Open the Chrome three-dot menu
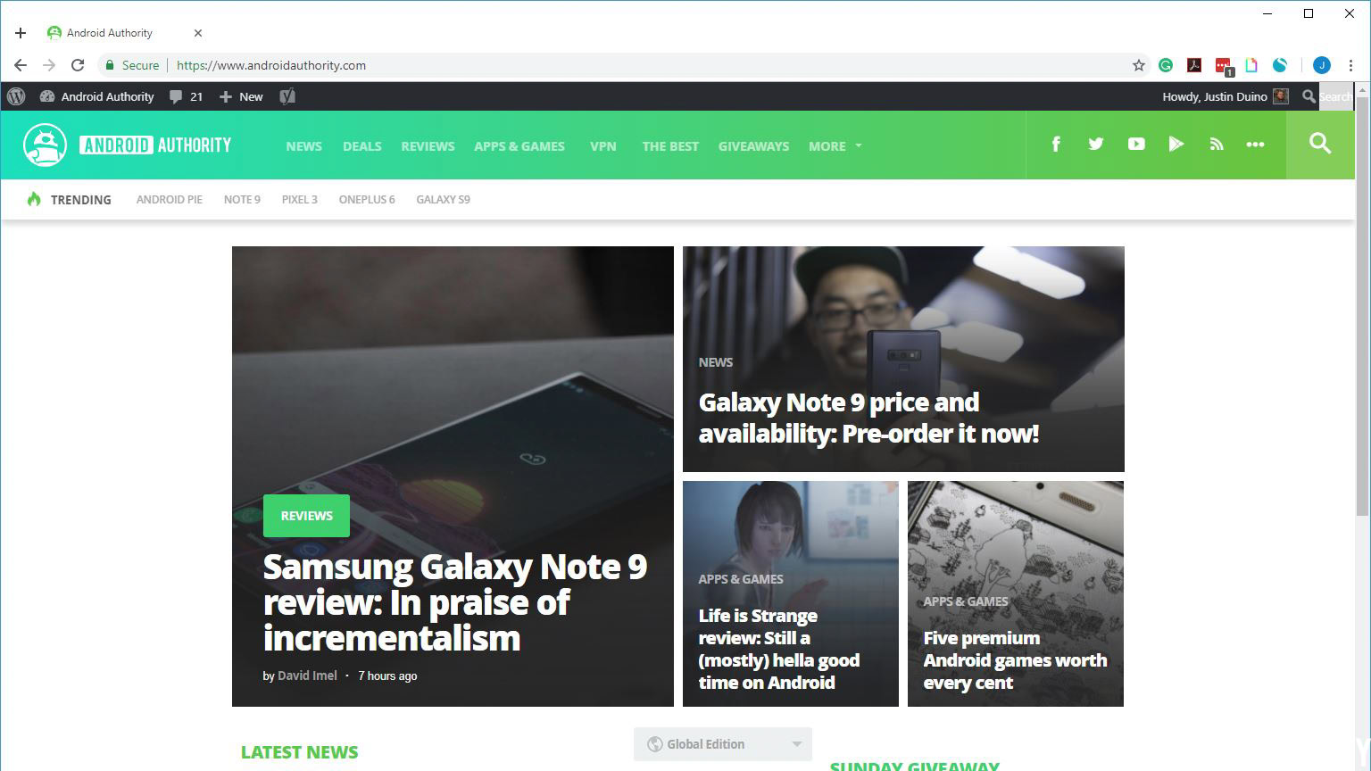 coord(1351,65)
